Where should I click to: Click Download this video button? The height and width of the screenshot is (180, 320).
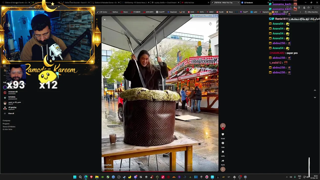tap(202, 16)
